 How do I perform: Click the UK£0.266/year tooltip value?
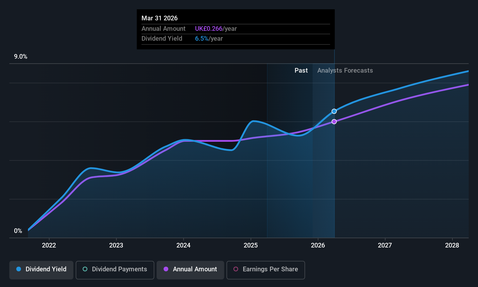216,29
